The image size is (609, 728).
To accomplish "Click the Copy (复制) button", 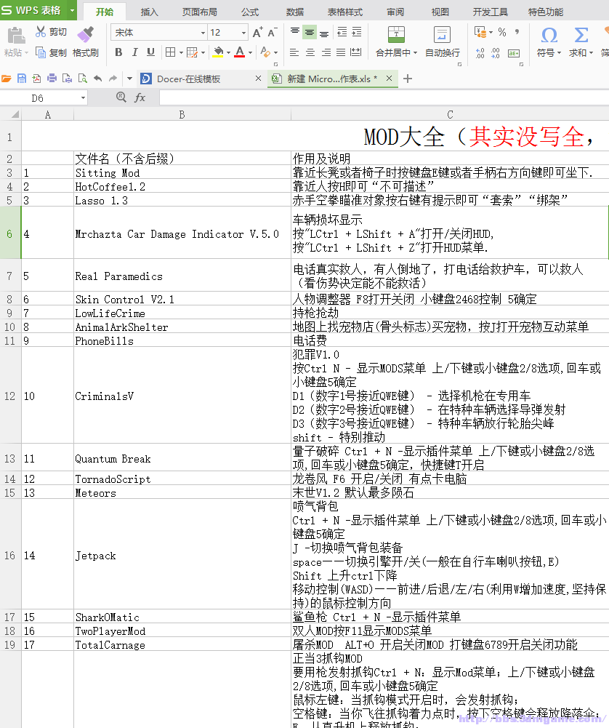I will pos(51,52).
